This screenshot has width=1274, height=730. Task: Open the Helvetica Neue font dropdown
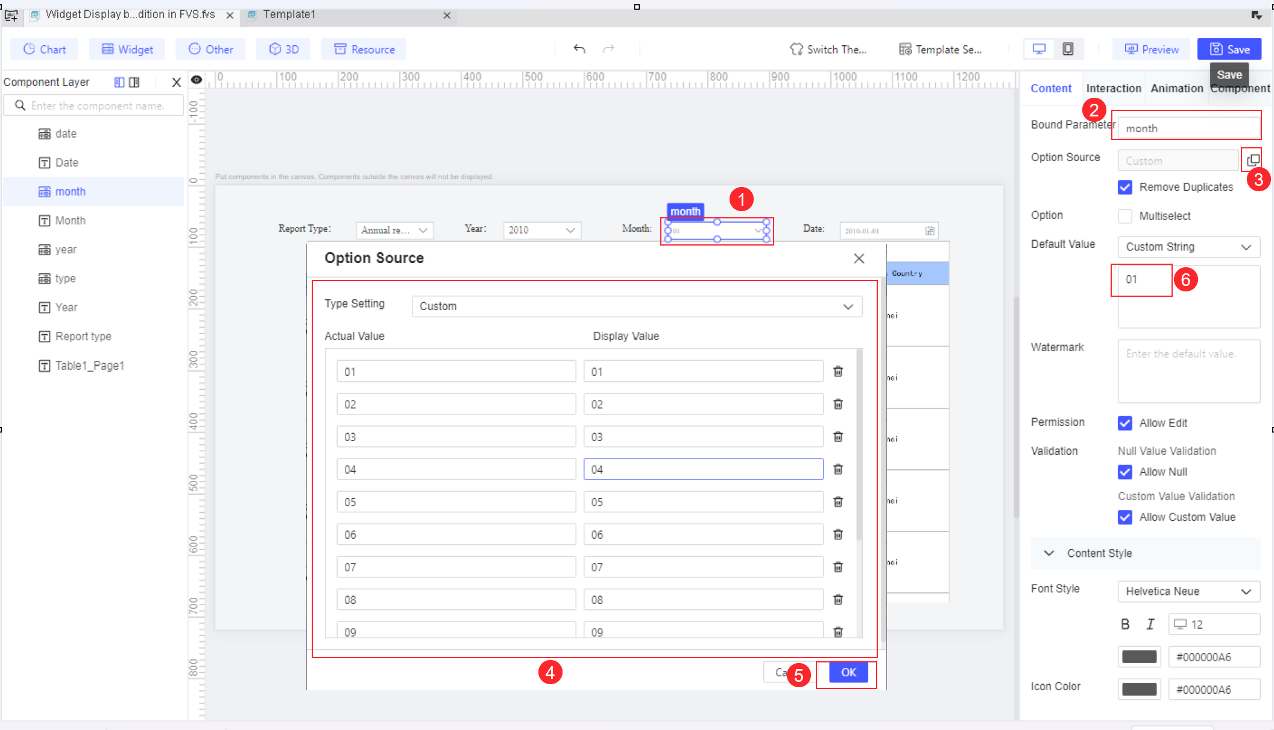click(x=1188, y=591)
